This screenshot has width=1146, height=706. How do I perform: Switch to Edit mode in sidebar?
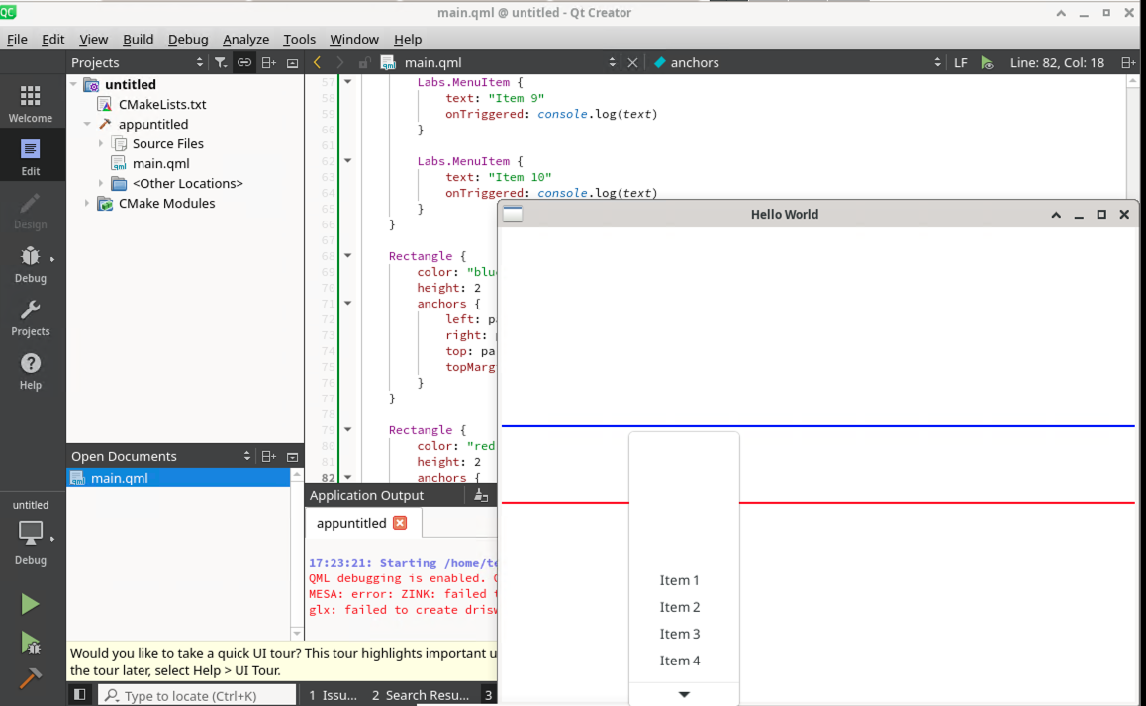tap(31, 156)
